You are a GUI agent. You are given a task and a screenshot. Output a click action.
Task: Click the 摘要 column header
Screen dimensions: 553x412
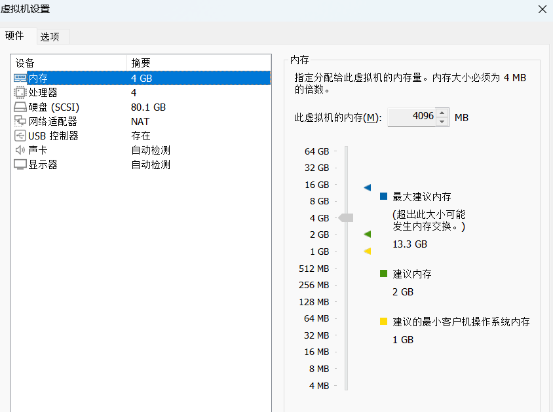pos(199,63)
